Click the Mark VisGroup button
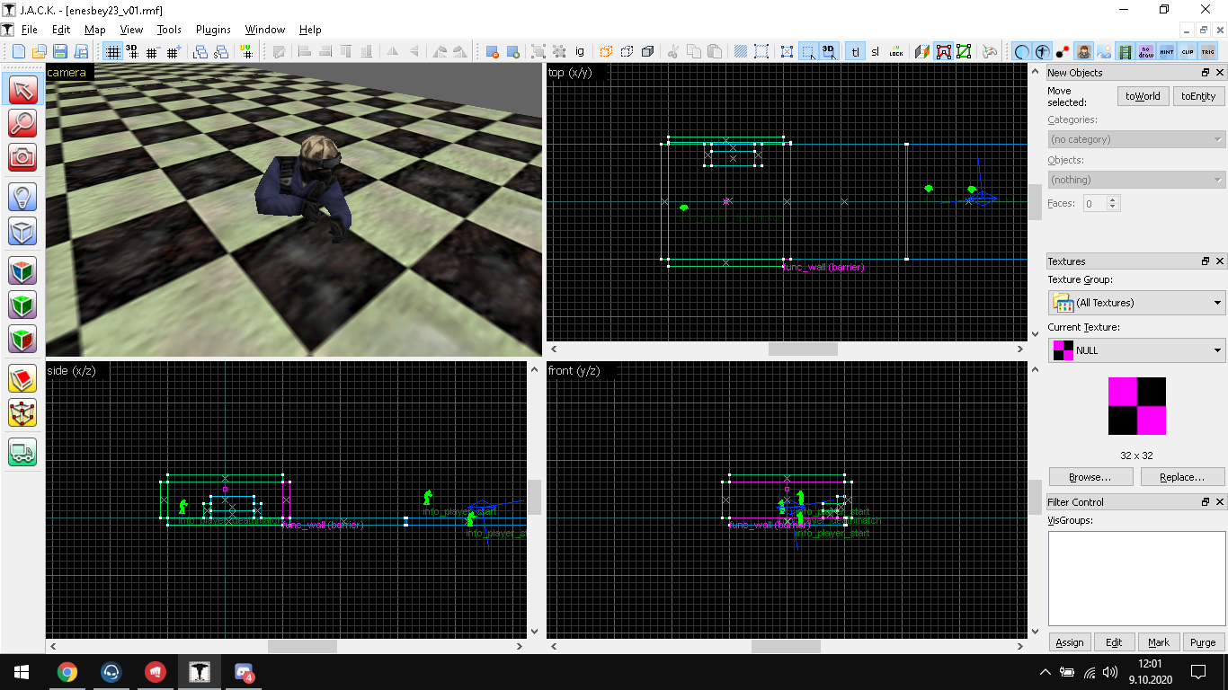 click(1159, 642)
